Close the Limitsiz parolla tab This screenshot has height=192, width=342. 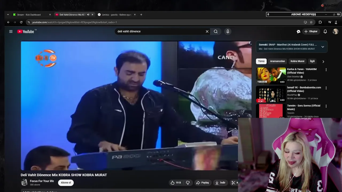135,15
